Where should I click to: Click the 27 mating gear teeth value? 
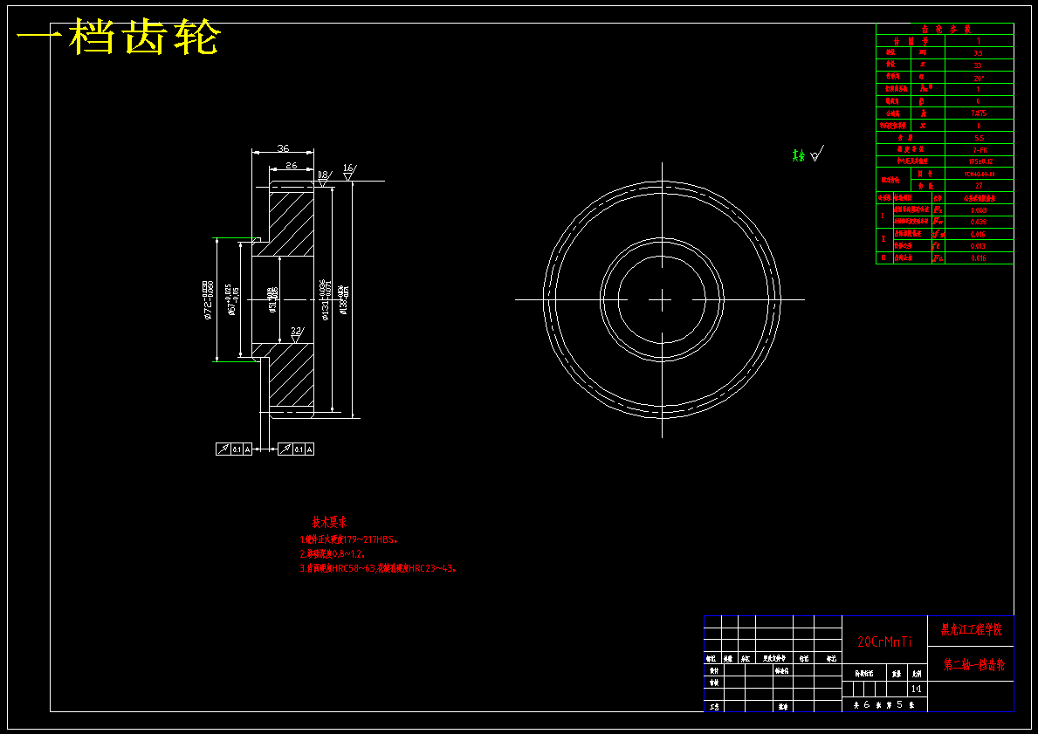pos(979,186)
